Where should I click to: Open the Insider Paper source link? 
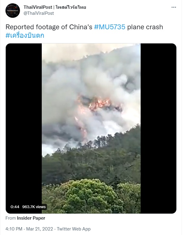pos(31,218)
